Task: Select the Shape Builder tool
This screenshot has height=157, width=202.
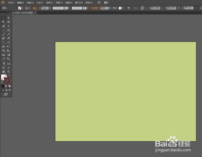Action: (x=3, y=51)
